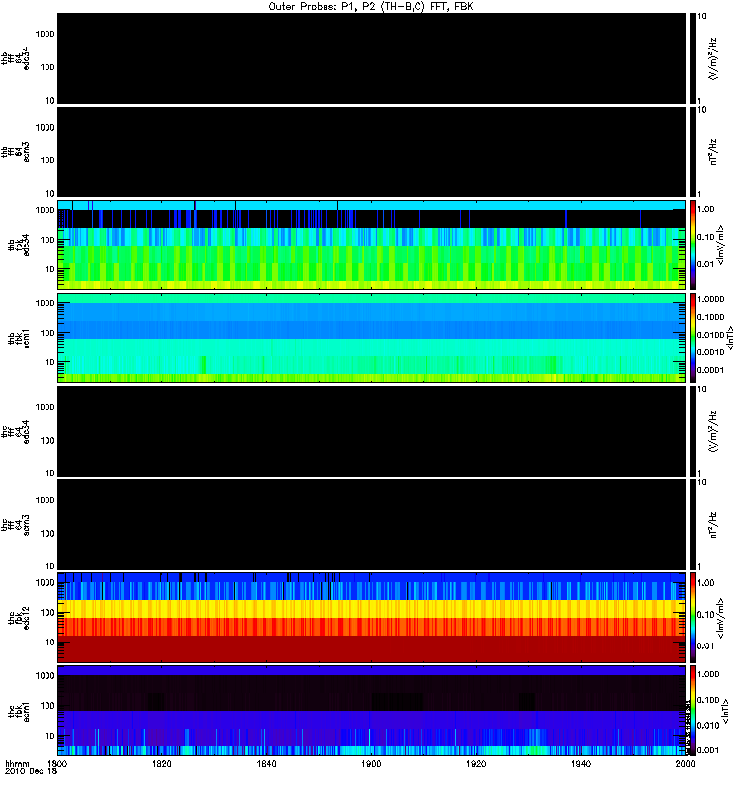Click the 1840 time axis label

pos(266,764)
